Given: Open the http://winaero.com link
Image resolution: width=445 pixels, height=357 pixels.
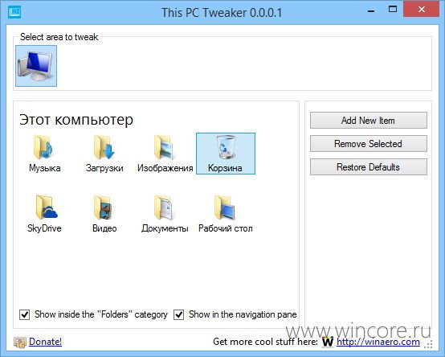Looking at the screenshot, I should [x=378, y=342].
